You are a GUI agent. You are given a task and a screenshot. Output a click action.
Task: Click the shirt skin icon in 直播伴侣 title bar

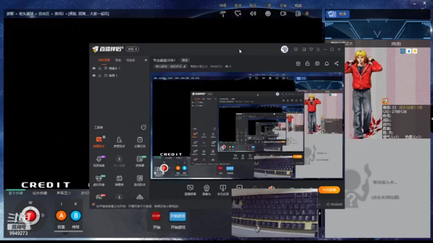point(311,49)
